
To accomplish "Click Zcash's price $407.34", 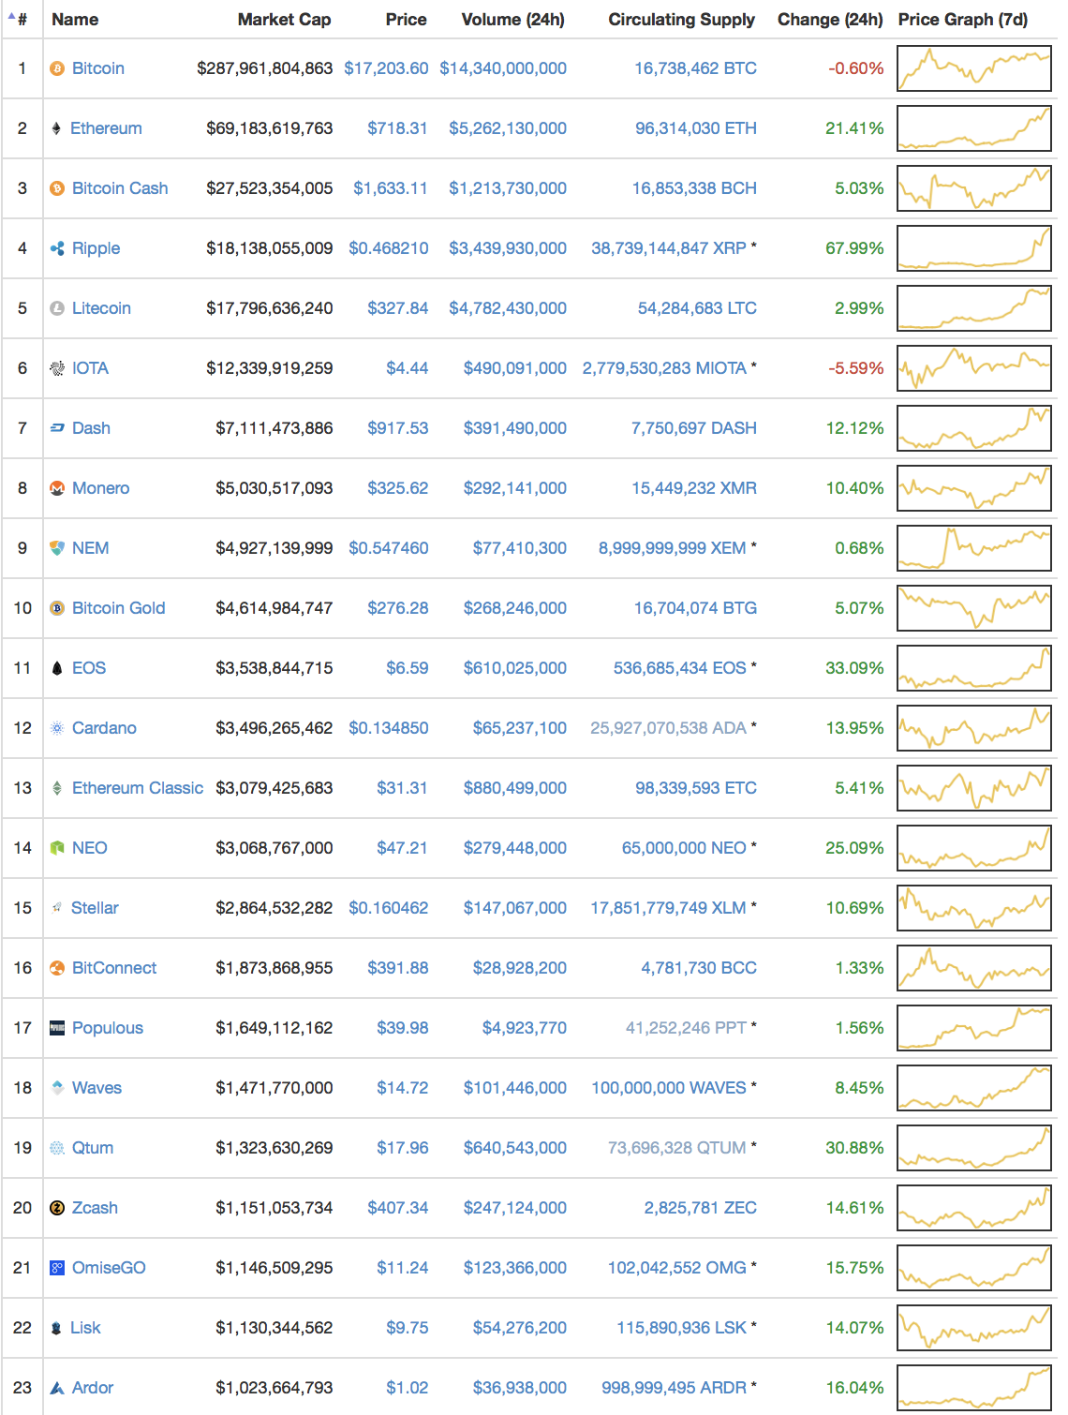I will [x=398, y=1208].
